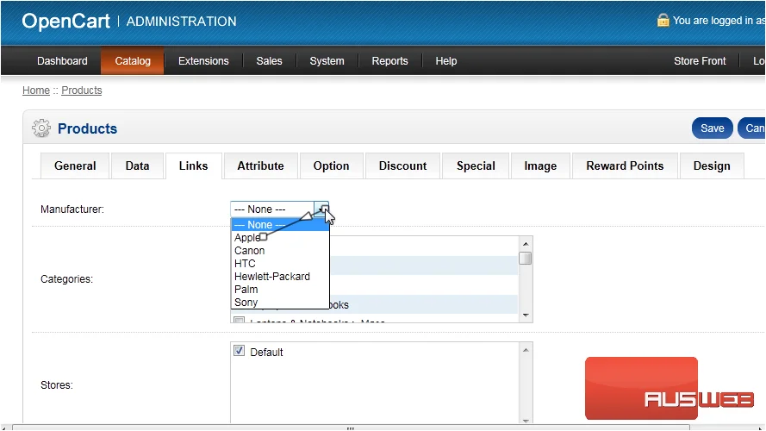Go to Store Front
The height and width of the screenshot is (431, 766).
tap(700, 61)
